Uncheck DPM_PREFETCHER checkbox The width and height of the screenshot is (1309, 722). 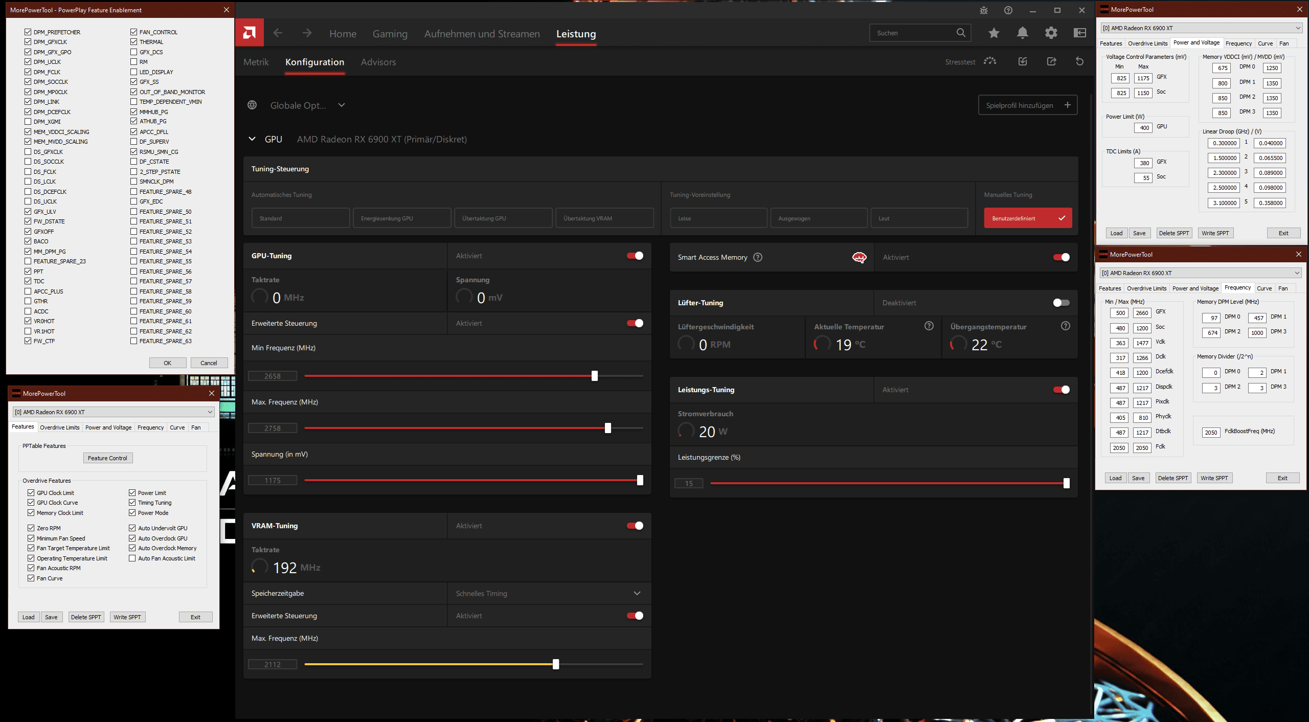click(x=28, y=32)
